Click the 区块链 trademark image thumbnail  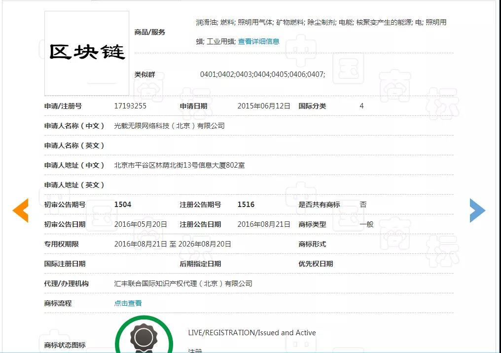point(87,53)
